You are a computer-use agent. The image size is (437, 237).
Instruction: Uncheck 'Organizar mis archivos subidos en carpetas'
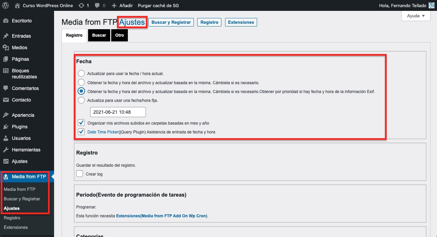pyautogui.click(x=81, y=123)
